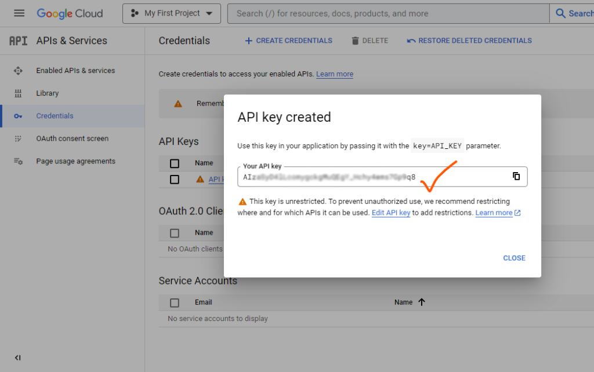
Task: Click the Name column header in API Keys table
Action: (x=204, y=163)
